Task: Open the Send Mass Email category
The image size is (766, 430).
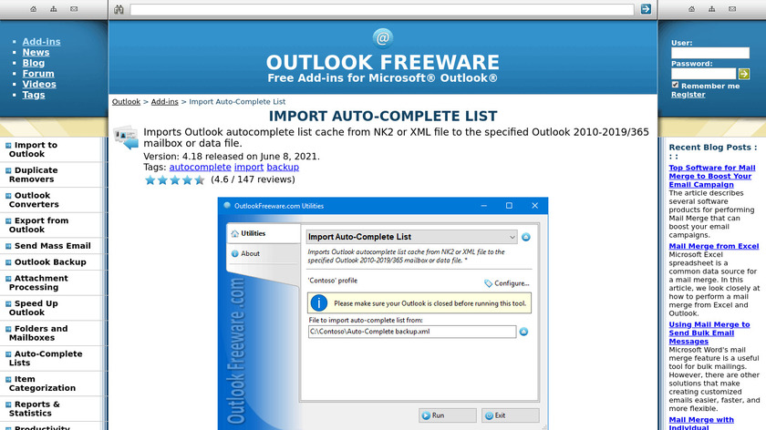Action: click(52, 245)
